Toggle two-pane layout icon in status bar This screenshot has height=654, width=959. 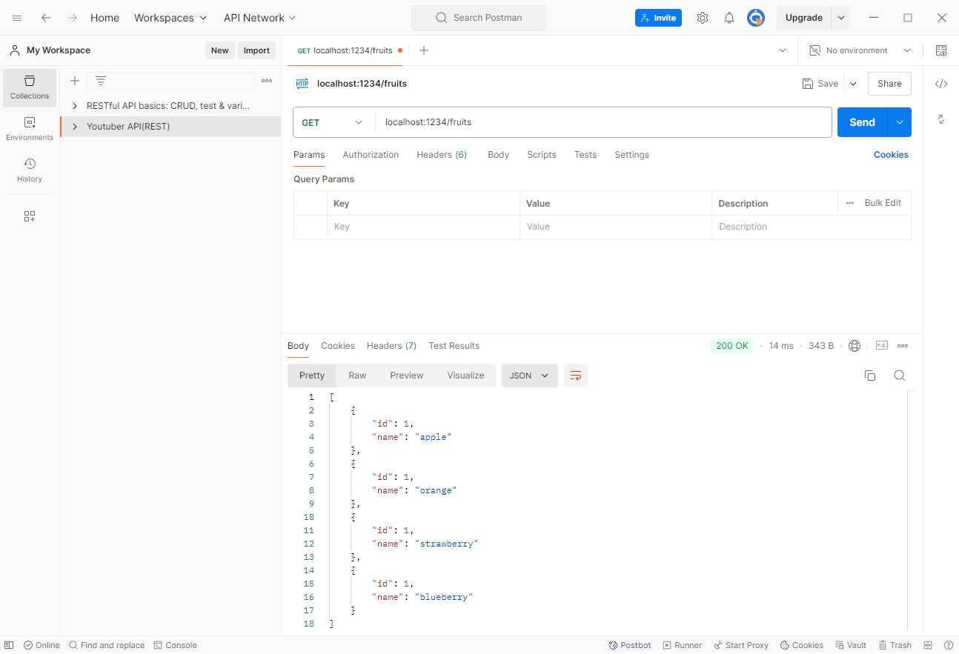point(928,645)
